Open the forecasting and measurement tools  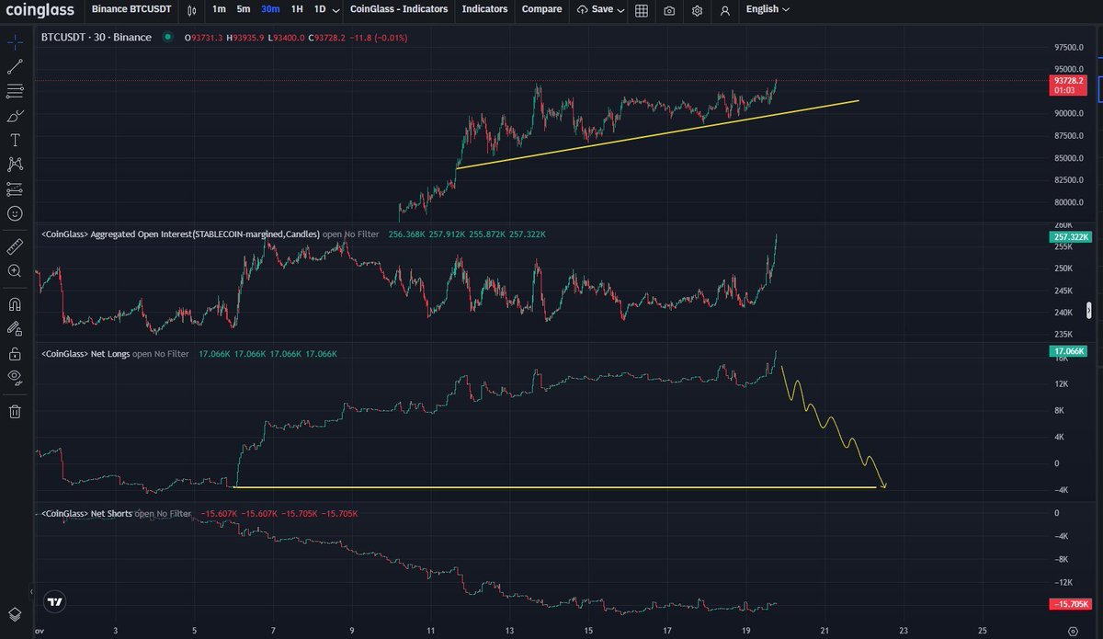click(15, 188)
